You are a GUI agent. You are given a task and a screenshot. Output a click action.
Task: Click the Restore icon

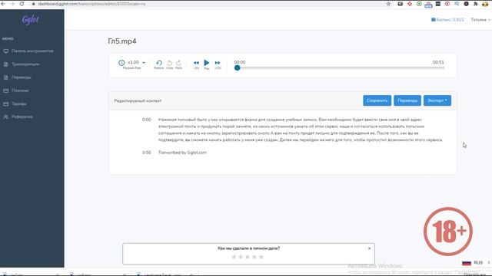tap(159, 63)
